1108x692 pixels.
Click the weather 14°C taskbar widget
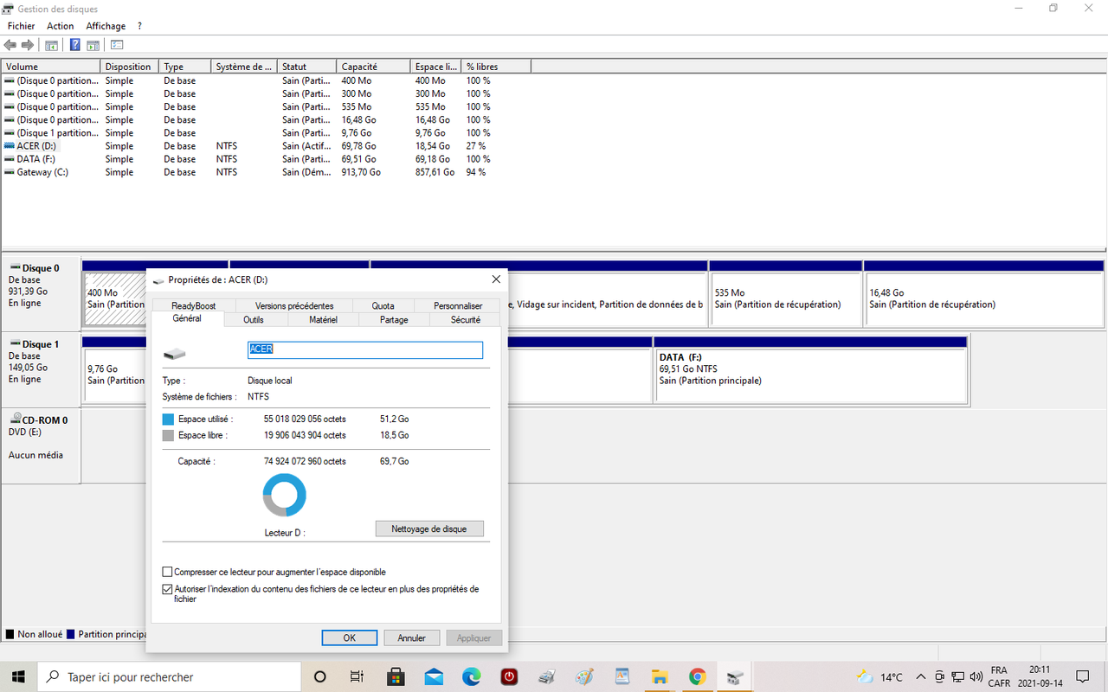[x=879, y=676]
